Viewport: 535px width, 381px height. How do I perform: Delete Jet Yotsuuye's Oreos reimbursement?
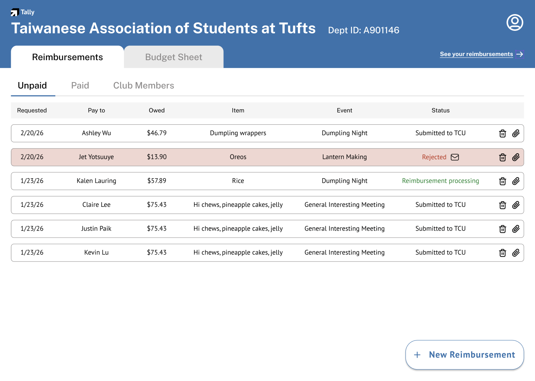pyautogui.click(x=502, y=157)
